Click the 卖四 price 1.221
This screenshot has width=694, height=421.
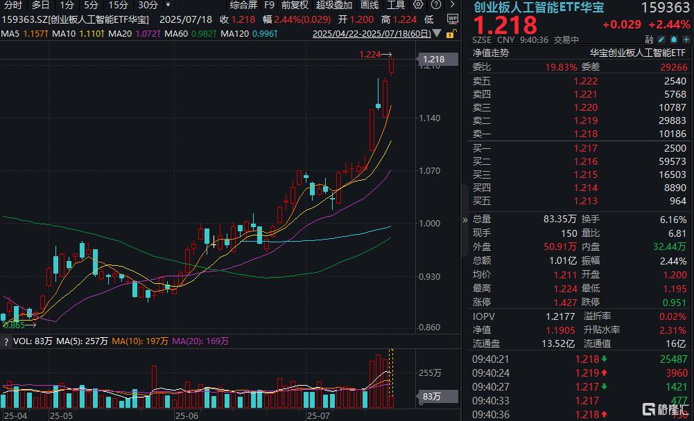[x=586, y=94]
